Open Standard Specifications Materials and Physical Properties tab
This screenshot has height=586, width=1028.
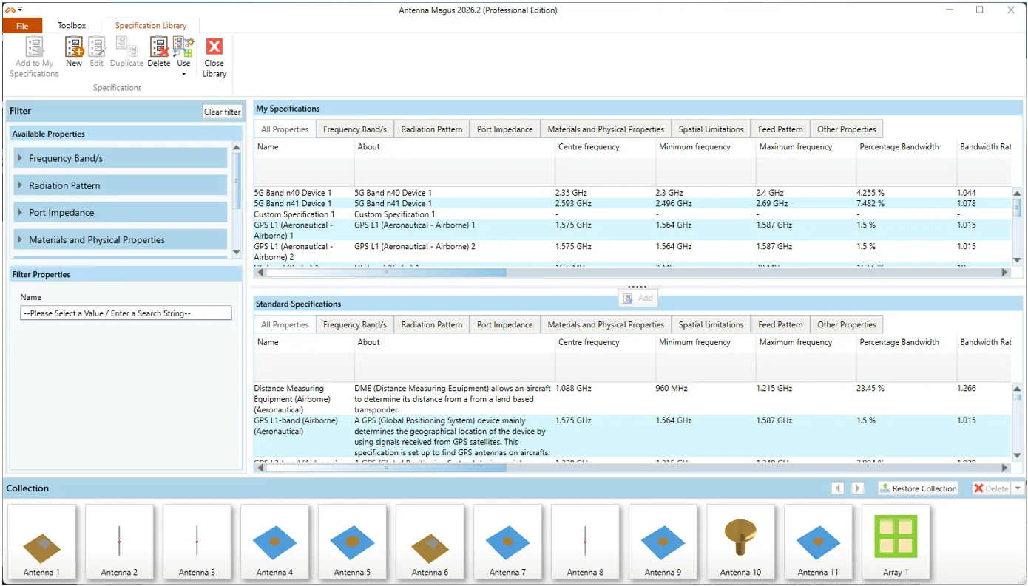tap(606, 325)
